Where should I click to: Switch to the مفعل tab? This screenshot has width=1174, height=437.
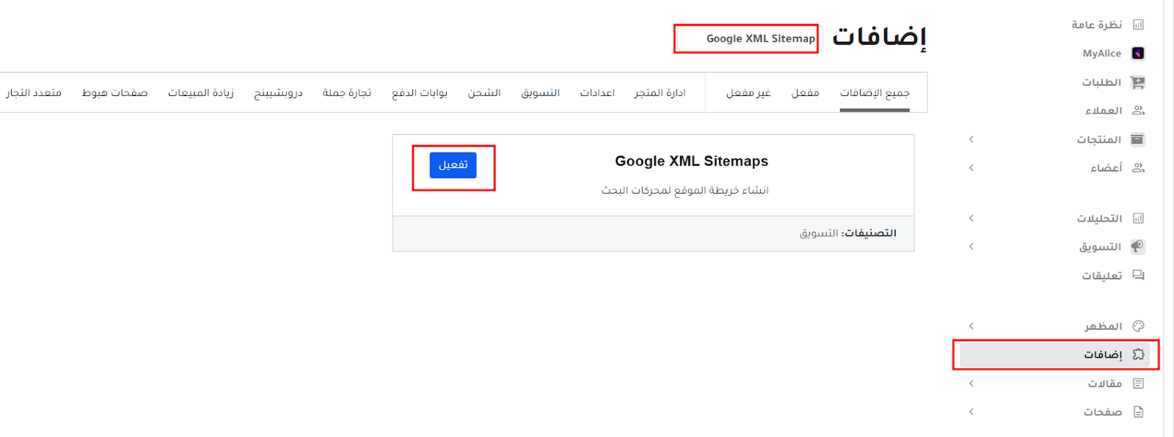pyautogui.click(x=805, y=93)
